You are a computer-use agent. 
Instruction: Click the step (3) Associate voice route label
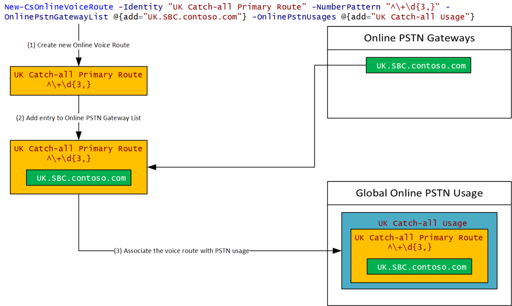click(181, 251)
